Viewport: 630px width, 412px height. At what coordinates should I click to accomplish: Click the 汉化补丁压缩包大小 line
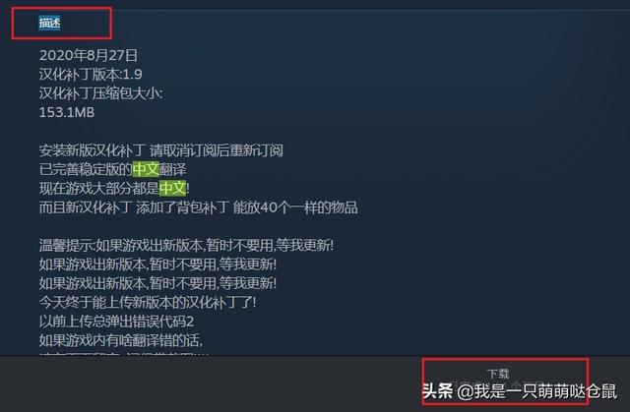[x=100, y=93]
